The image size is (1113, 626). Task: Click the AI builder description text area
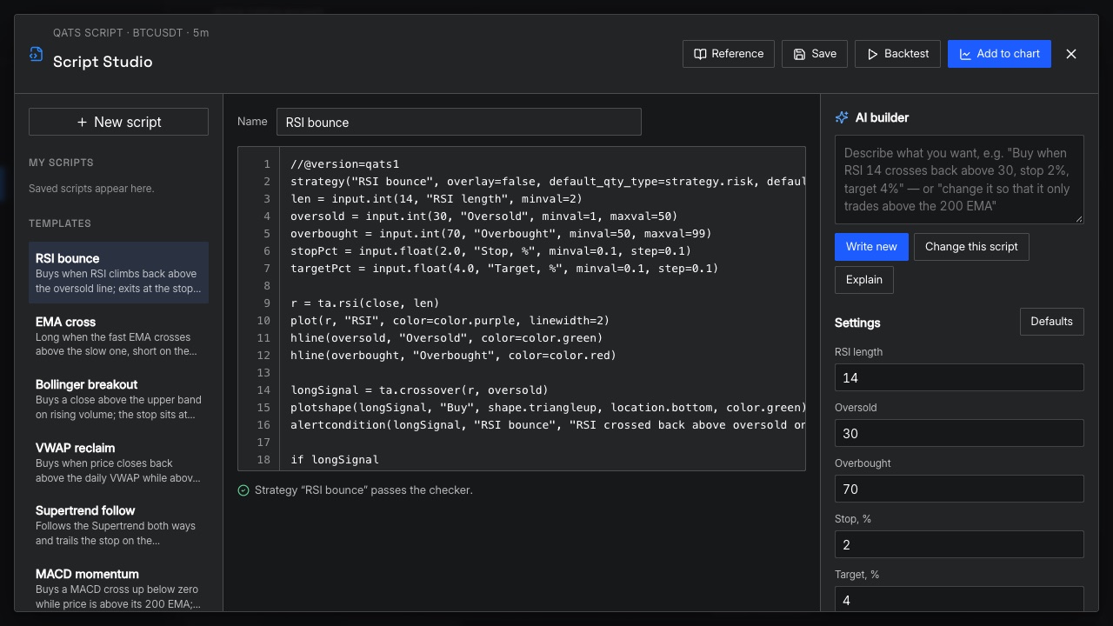pos(959,179)
